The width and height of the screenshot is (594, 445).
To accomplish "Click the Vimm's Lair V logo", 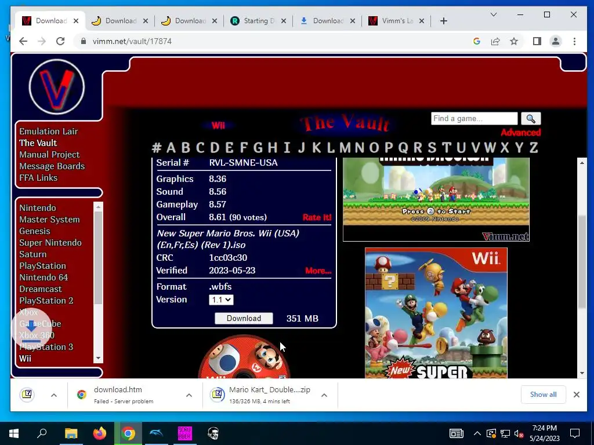I will coord(57,87).
